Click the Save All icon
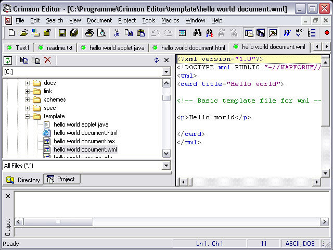Viewport: 333px width, 250px height. click(74, 33)
